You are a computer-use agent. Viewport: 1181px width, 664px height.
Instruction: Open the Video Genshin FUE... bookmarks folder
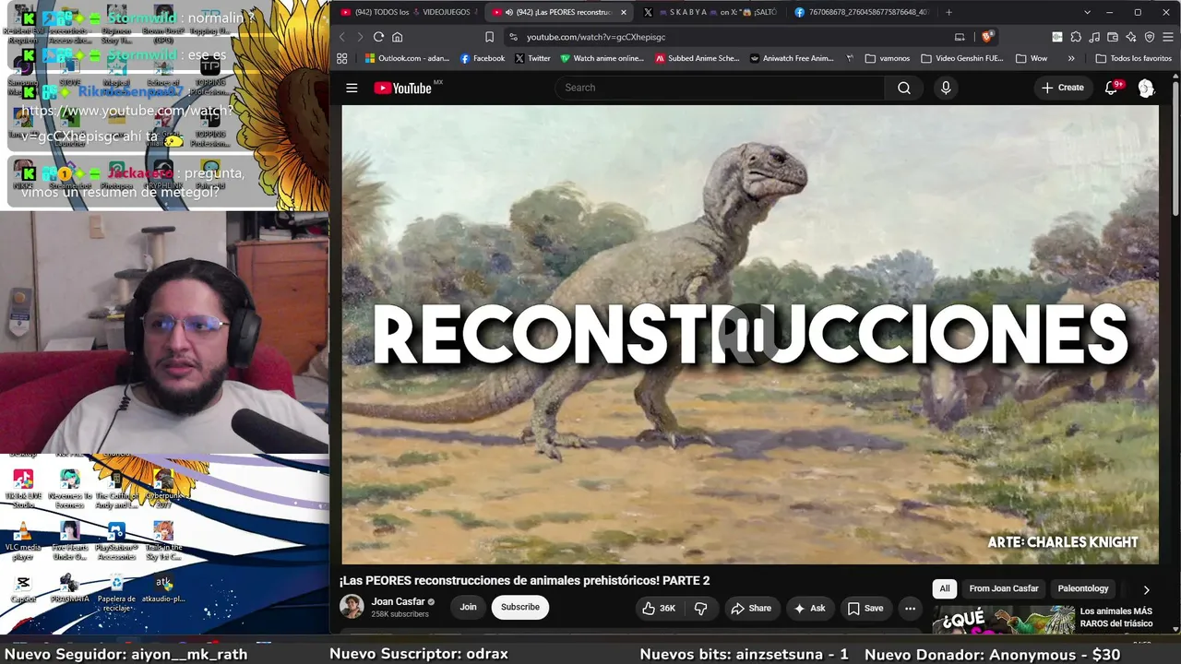pyautogui.click(x=962, y=58)
